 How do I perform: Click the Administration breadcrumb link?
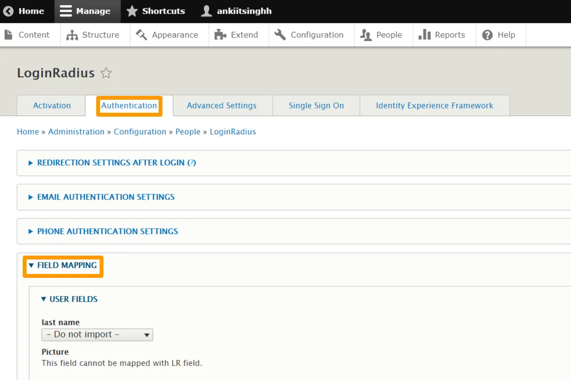(x=76, y=132)
